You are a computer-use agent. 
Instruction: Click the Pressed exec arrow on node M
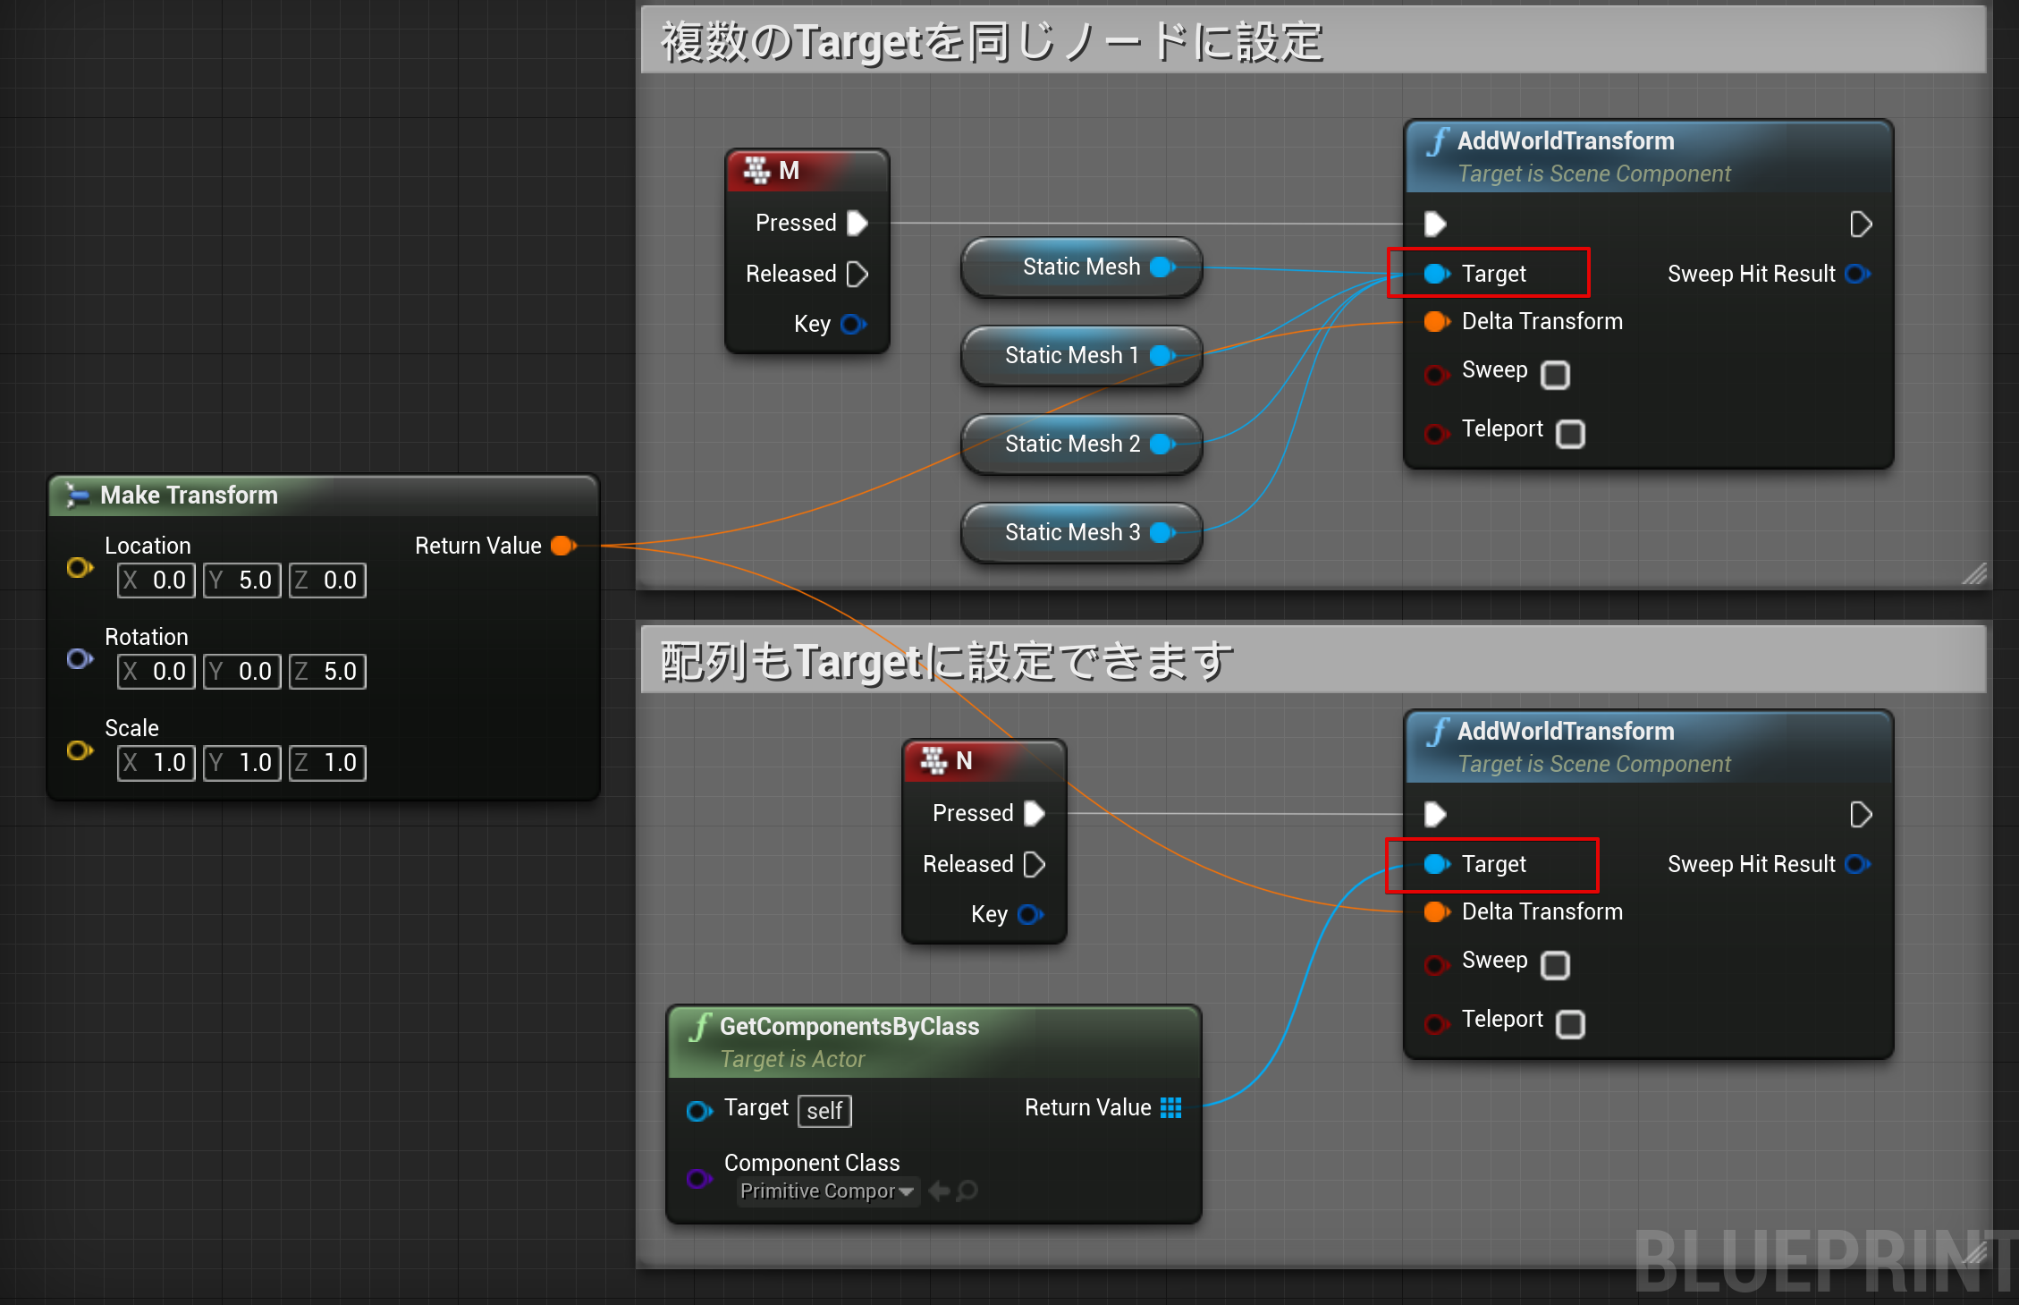coord(856,223)
